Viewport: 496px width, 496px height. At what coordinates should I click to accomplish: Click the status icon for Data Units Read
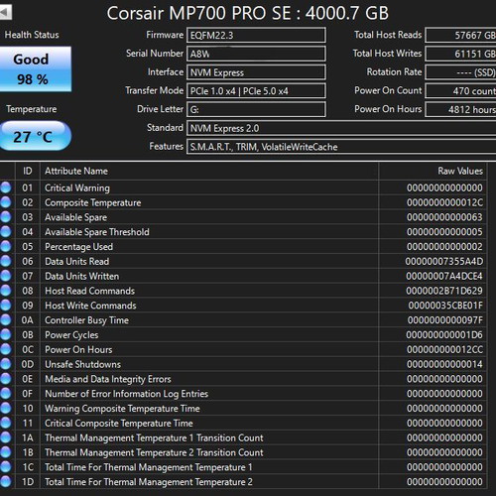click(5, 261)
